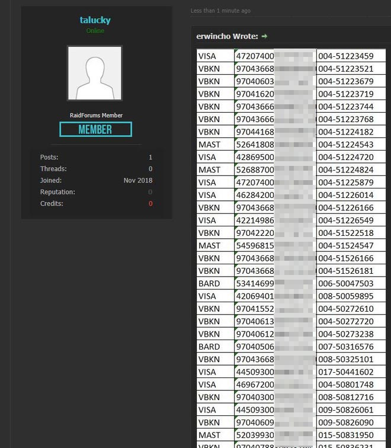Click the Less than 1 minute ago timestamp
Viewport: 391px width, 448px height.
coord(220,11)
